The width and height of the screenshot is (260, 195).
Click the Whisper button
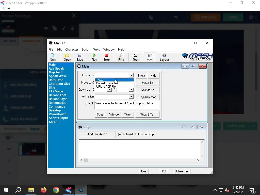click(115, 115)
